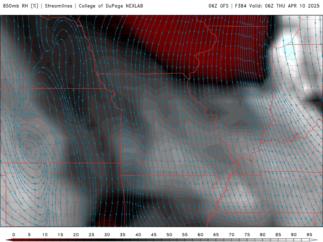Click the "95" value on color scale
The image size is (323, 242).
pyautogui.click(x=309, y=235)
